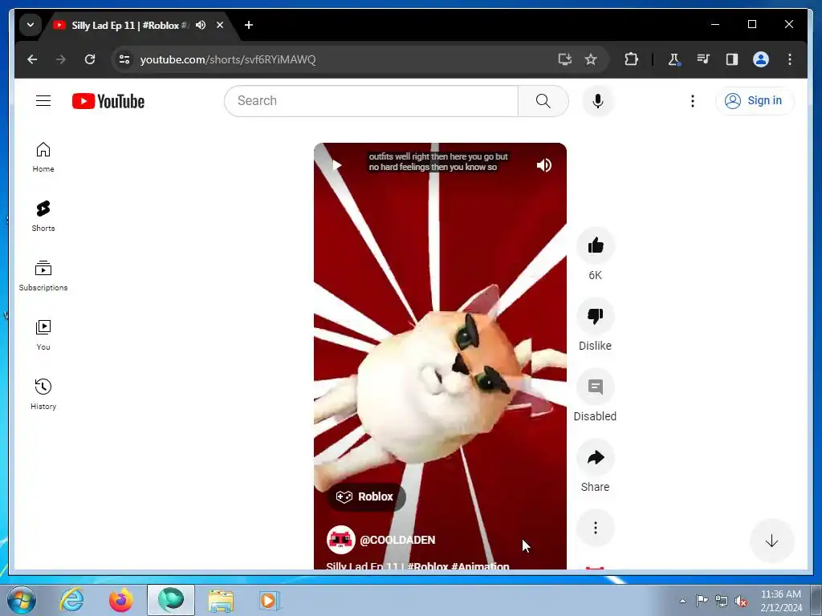The height and width of the screenshot is (616, 822).
Task: Open the You section in the sidebar
Action: 43,334
